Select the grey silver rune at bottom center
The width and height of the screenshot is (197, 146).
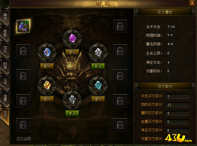click(x=72, y=100)
